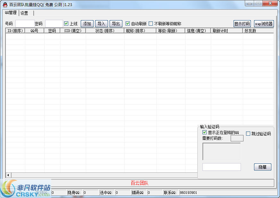Disable the 自动刷新 checkbox
This screenshot has width=280, height=198.
pos(128,24)
